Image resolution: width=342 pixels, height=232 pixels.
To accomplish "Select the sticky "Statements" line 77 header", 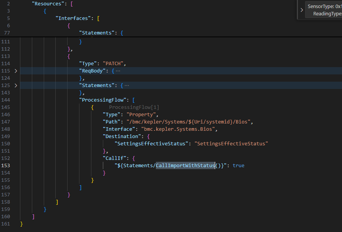I will pyautogui.click(x=96, y=33).
